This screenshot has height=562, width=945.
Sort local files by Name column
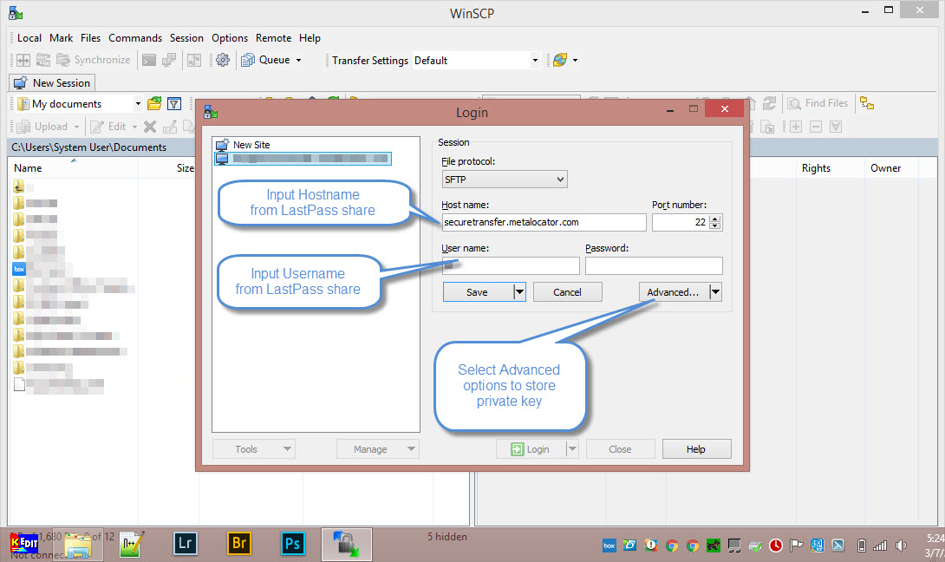pyautogui.click(x=29, y=168)
